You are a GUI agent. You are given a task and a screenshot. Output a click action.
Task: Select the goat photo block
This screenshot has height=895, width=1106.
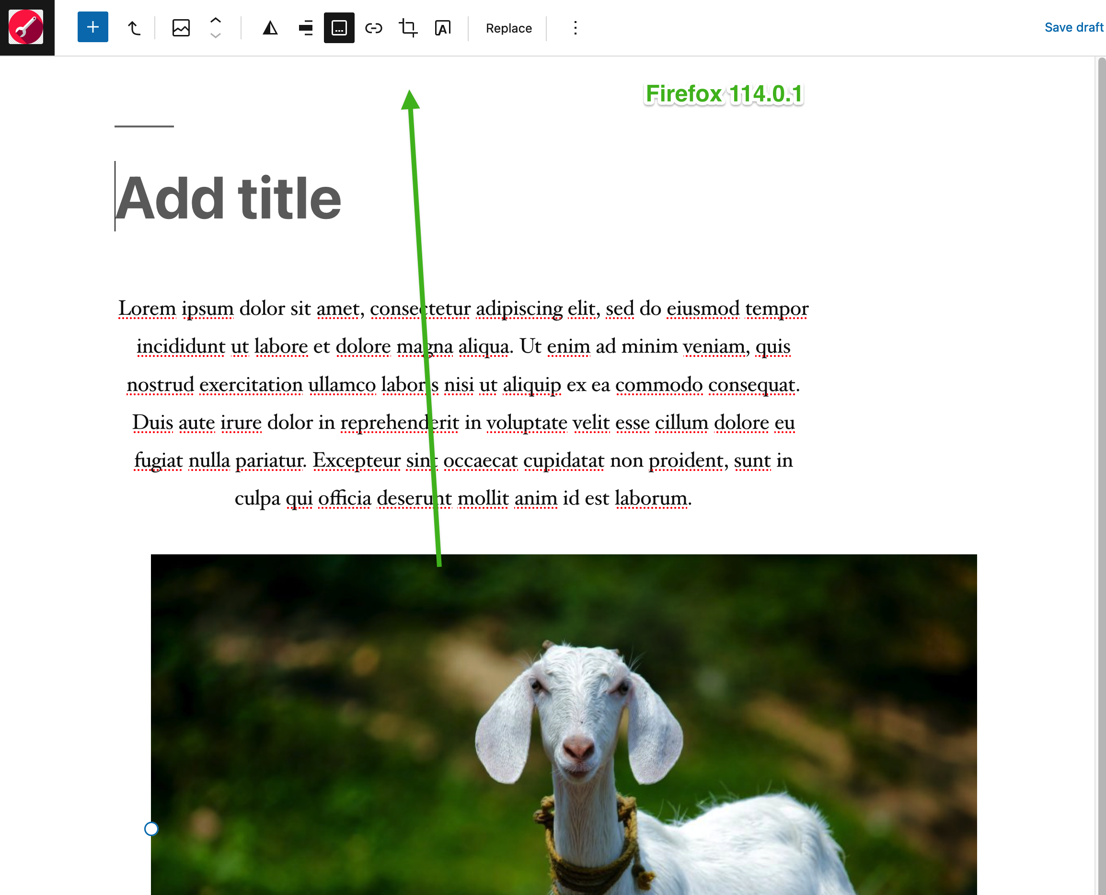click(567, 722)
